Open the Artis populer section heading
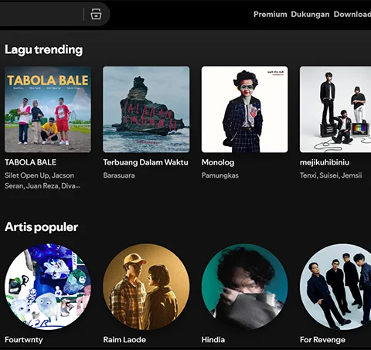This screenshot has height=350, width=371. pos(41,227)
